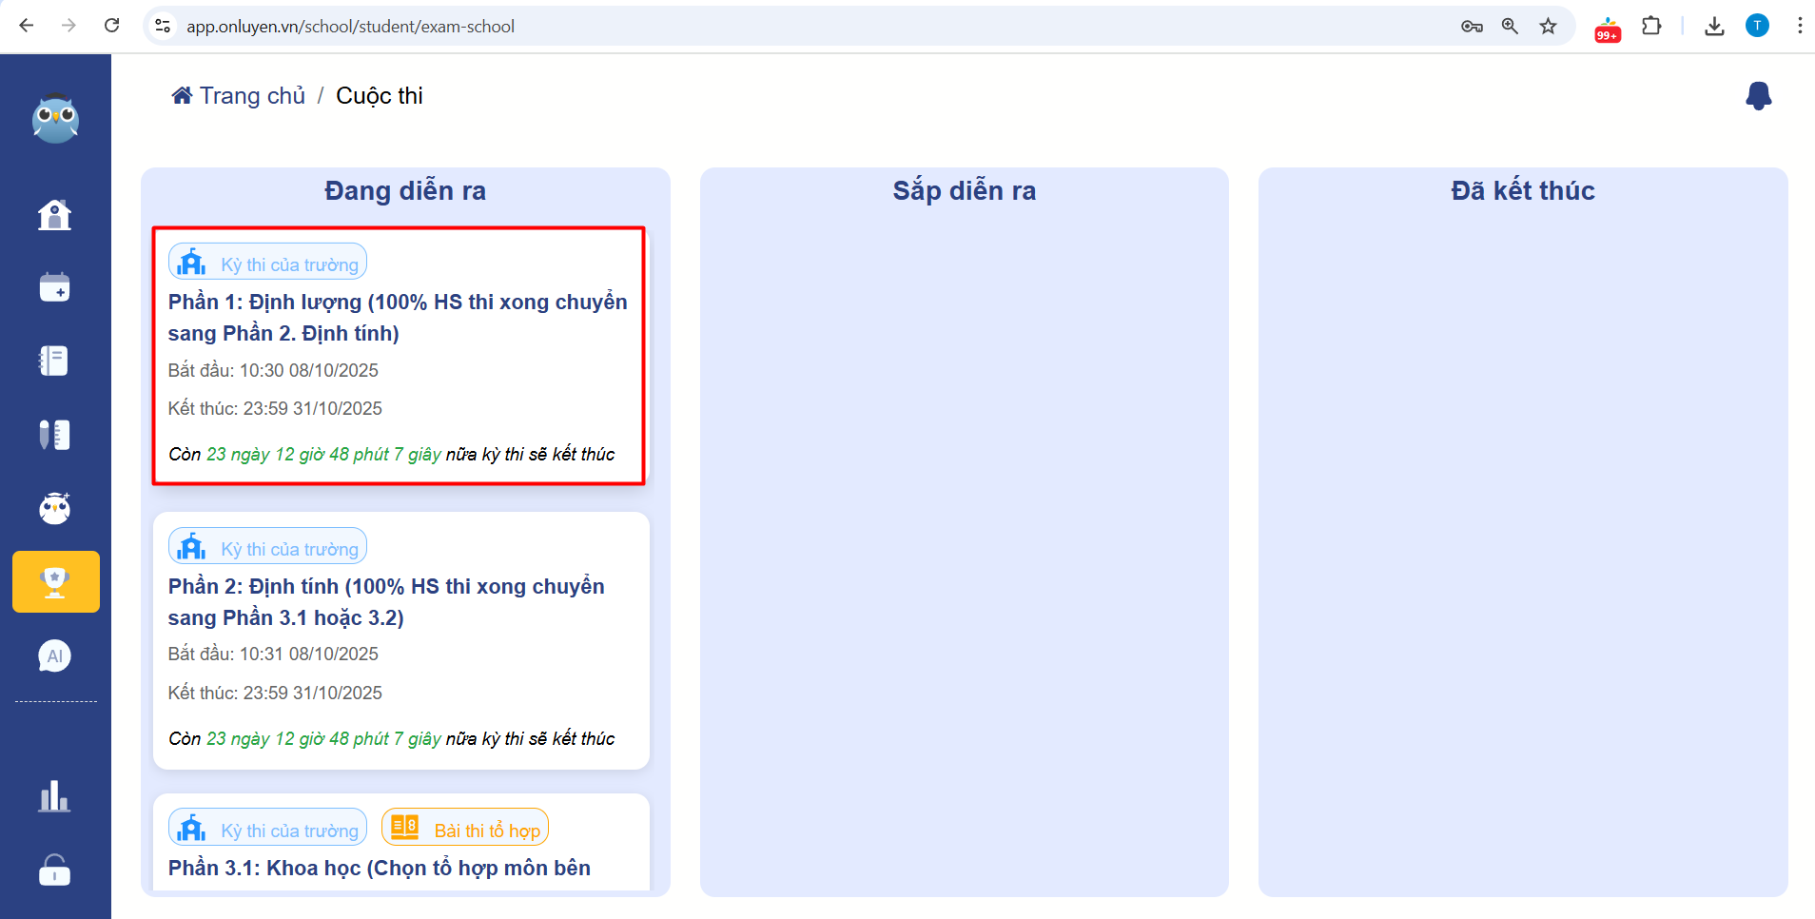Open the bar chart statistics icon
Screen dimensions: 1815x919
pos(54,796)
